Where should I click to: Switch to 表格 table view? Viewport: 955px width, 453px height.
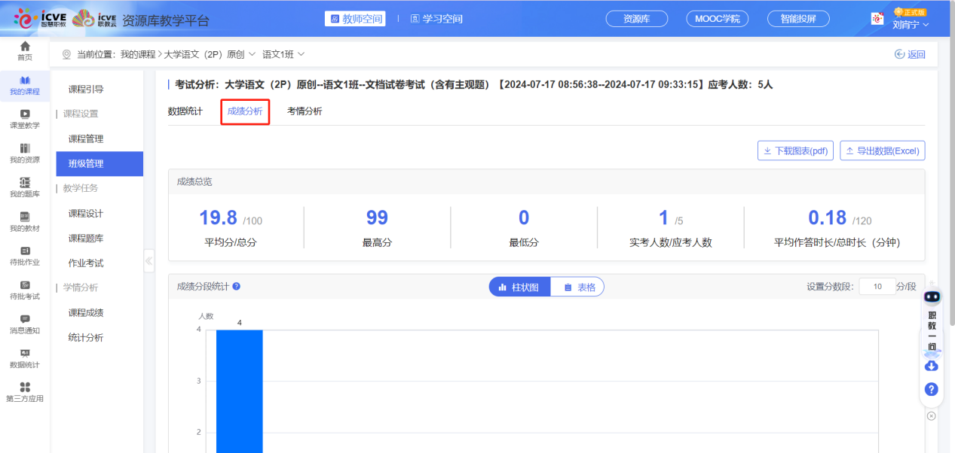[x=578, y=287]
